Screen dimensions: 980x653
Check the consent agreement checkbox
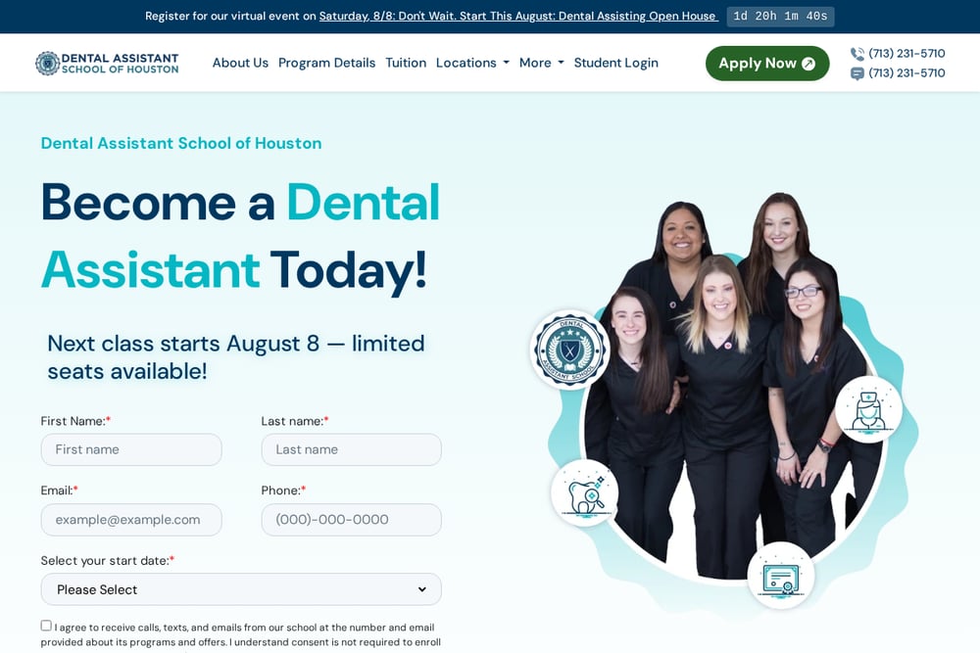(46, 626)
